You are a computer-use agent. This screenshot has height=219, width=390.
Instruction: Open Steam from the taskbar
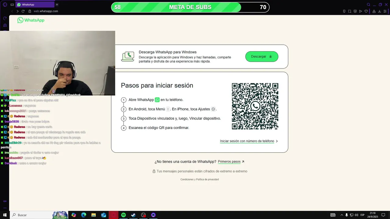point(133,215)
